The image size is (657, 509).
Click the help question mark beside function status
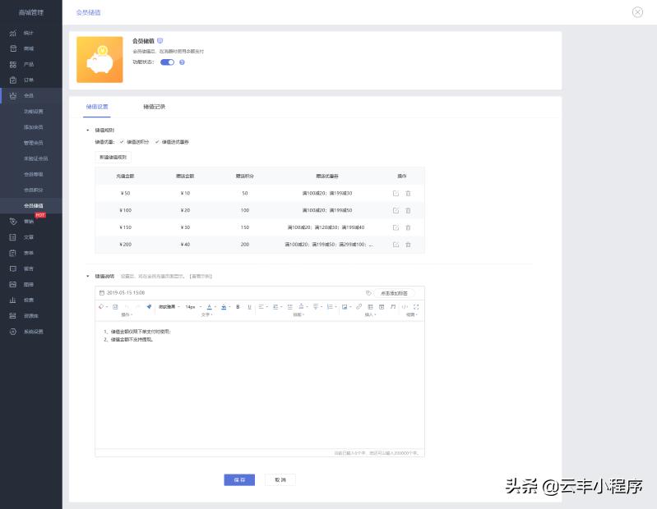click(x=182, y=62)
